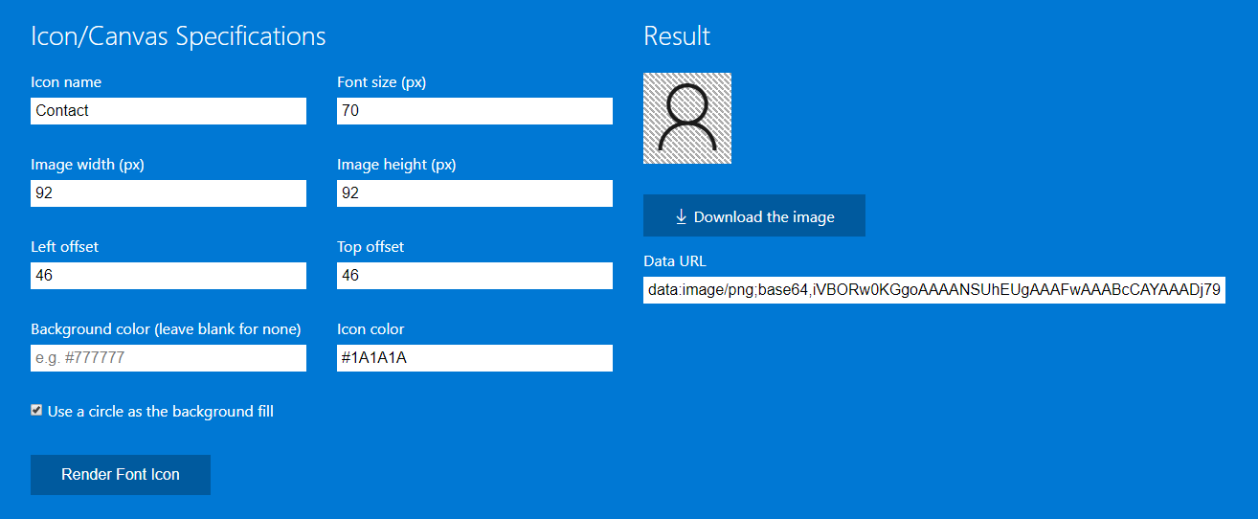Click the Contact icon preview image
This screenshot has height=519, width=1258.
click(687, 118)
